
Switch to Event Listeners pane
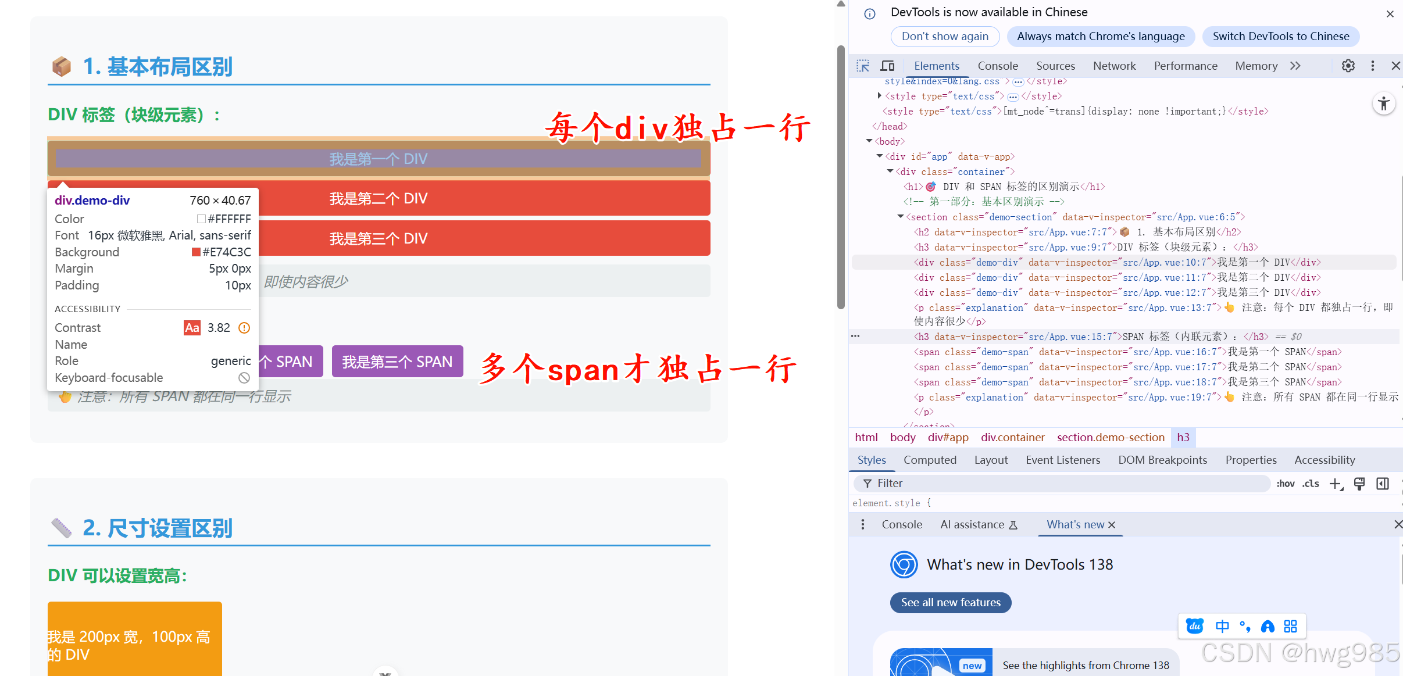click(1063, 460)
